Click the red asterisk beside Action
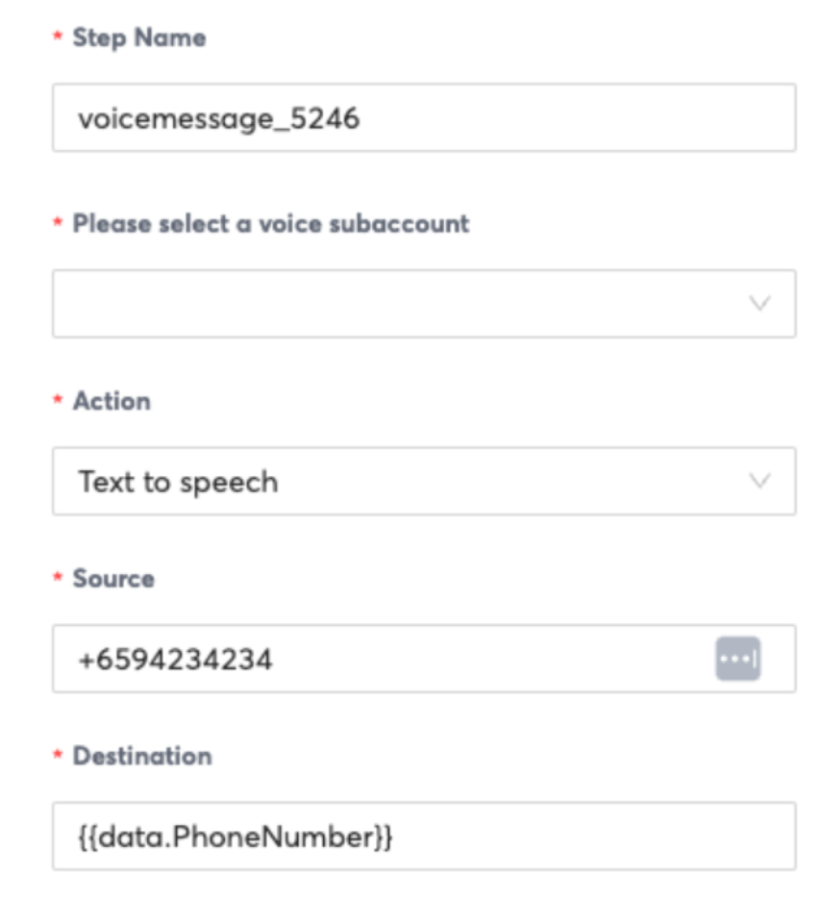 click(x=58, y=401)
